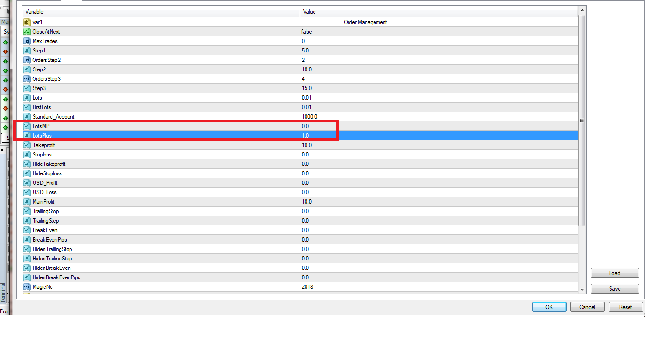Click the Value column header
Viewport: 646px width, 363px height.
(x=438, y=12)
